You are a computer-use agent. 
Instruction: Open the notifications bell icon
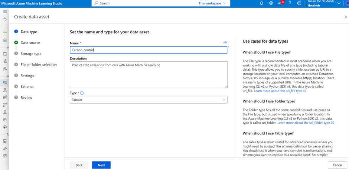tap(261, 3)
